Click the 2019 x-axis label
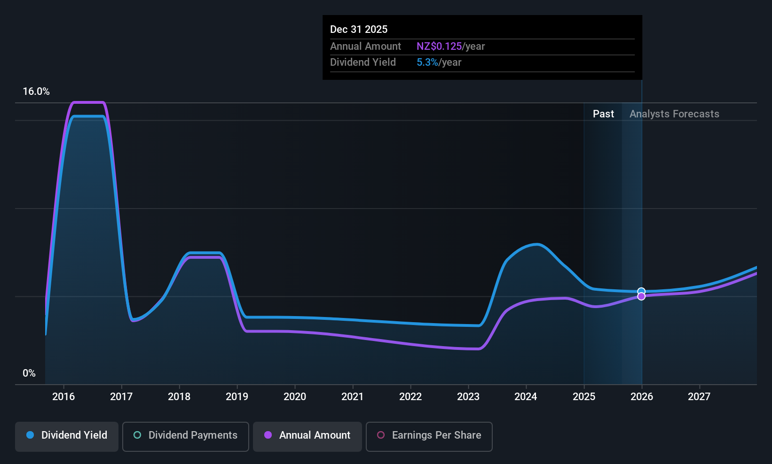Screen dimensions: 772x464 [237, 396]
